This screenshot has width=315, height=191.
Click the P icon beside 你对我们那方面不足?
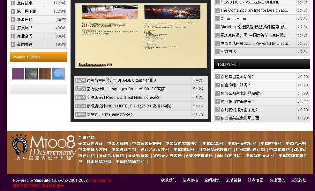[x=218, y=110]
